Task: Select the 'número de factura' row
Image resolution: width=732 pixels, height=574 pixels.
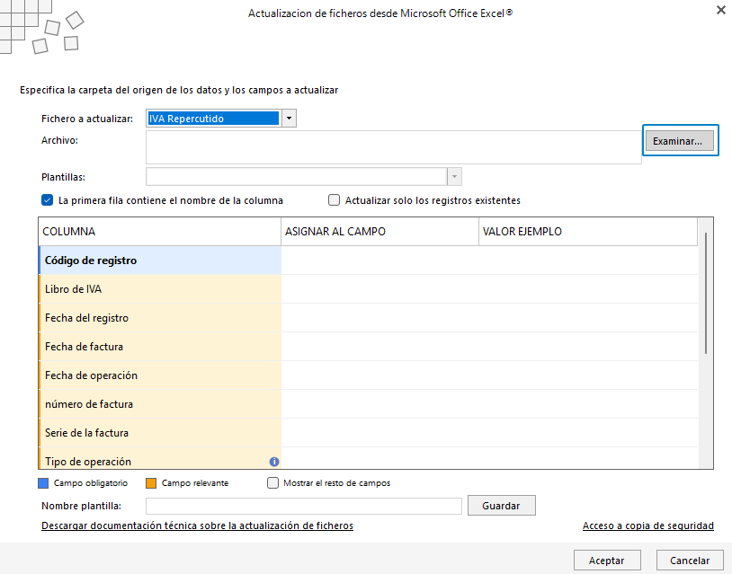Action: (x=369, y=404)
